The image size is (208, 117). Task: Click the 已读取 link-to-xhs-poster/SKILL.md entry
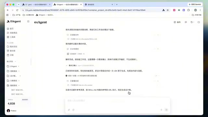(x=82, y=39)
